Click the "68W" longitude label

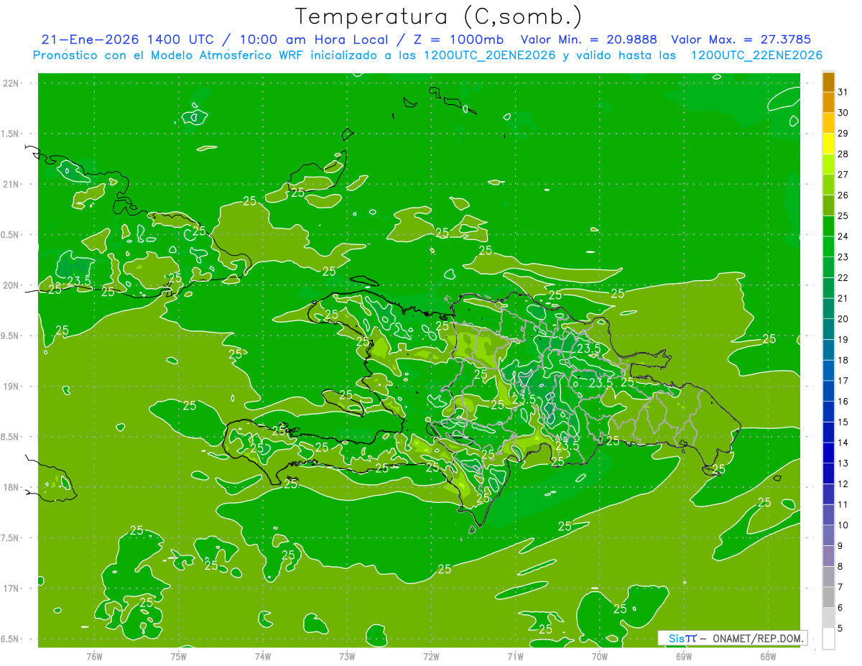coord(768,656)
